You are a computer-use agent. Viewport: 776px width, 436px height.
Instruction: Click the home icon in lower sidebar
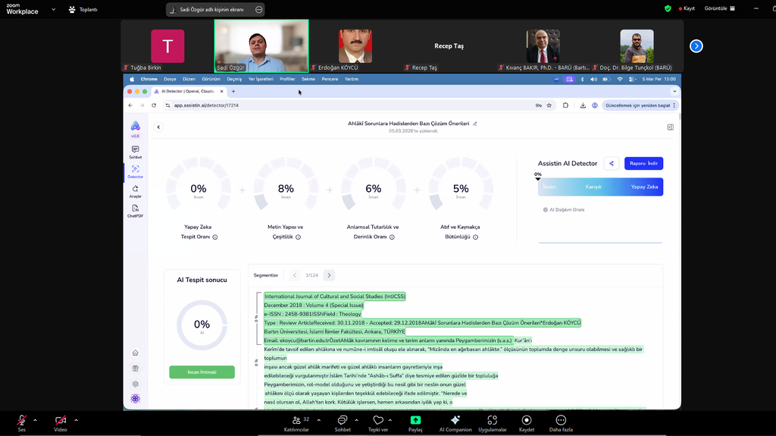tap(135, 353)
